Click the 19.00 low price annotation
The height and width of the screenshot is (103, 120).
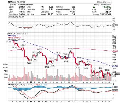click(104, 80)
